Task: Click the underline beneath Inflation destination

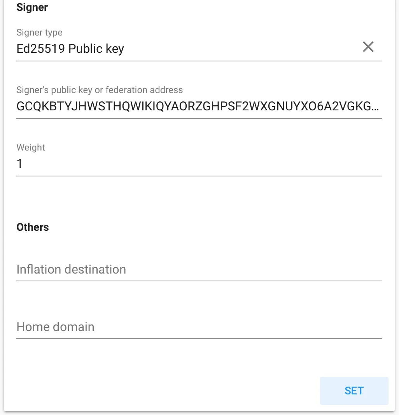Action: pos(199,281)
